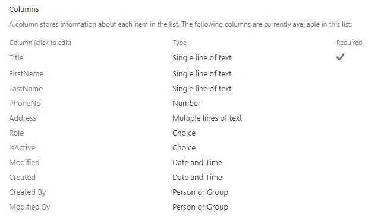Open the Role choice column

click(x=16, y=133)
